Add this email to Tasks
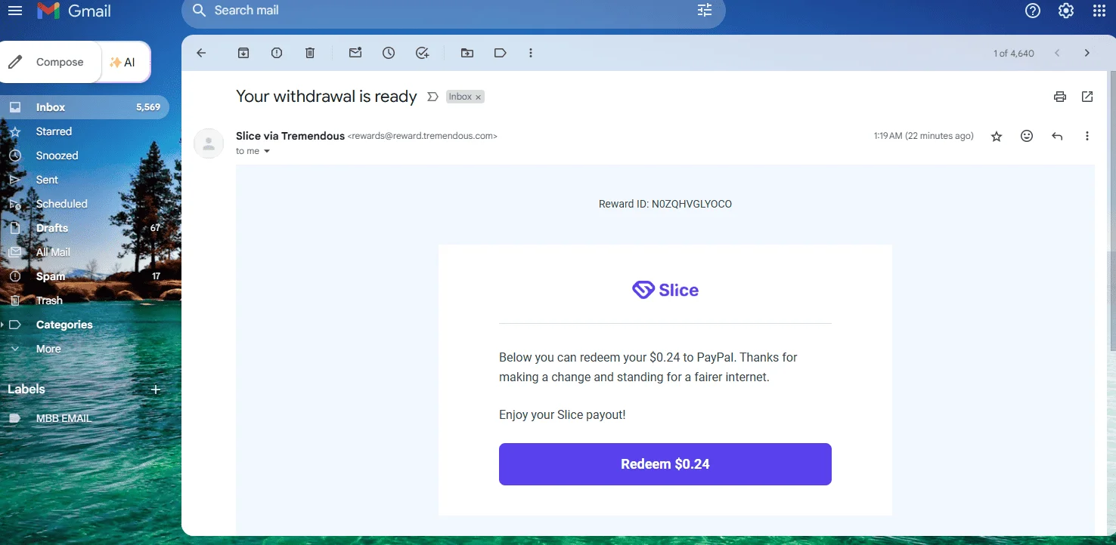The width and height of the screenshot is (1116, 545). (x=423, y=53)
